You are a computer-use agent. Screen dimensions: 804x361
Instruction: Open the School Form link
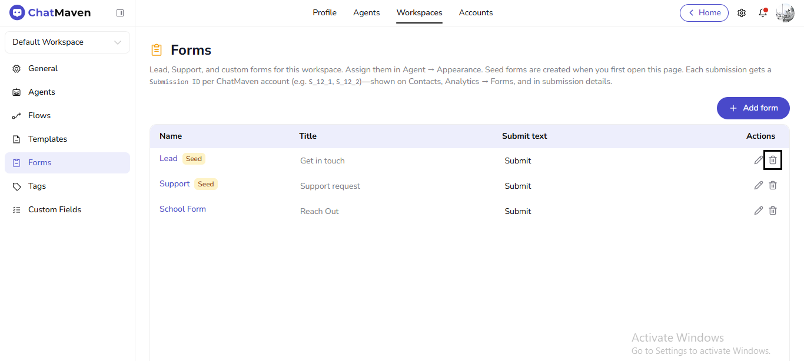182,209
